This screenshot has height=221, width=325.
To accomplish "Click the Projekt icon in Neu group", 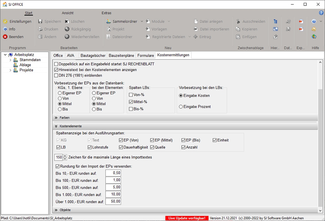I will pyautogui.click(x=108, y=29).
